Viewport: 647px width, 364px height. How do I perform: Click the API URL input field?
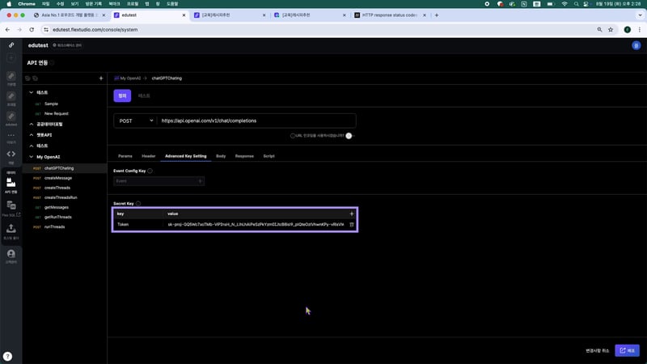pyautogui.click(x=255, y=121)
